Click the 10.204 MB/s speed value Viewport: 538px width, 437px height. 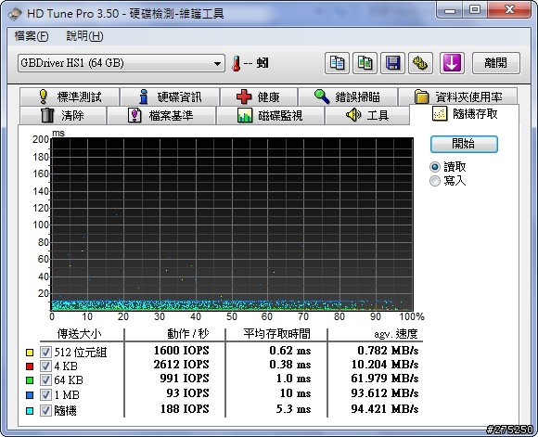[385, 365]
